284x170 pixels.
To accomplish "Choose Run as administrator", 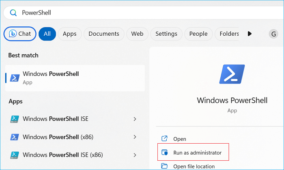I will point(197,153).
